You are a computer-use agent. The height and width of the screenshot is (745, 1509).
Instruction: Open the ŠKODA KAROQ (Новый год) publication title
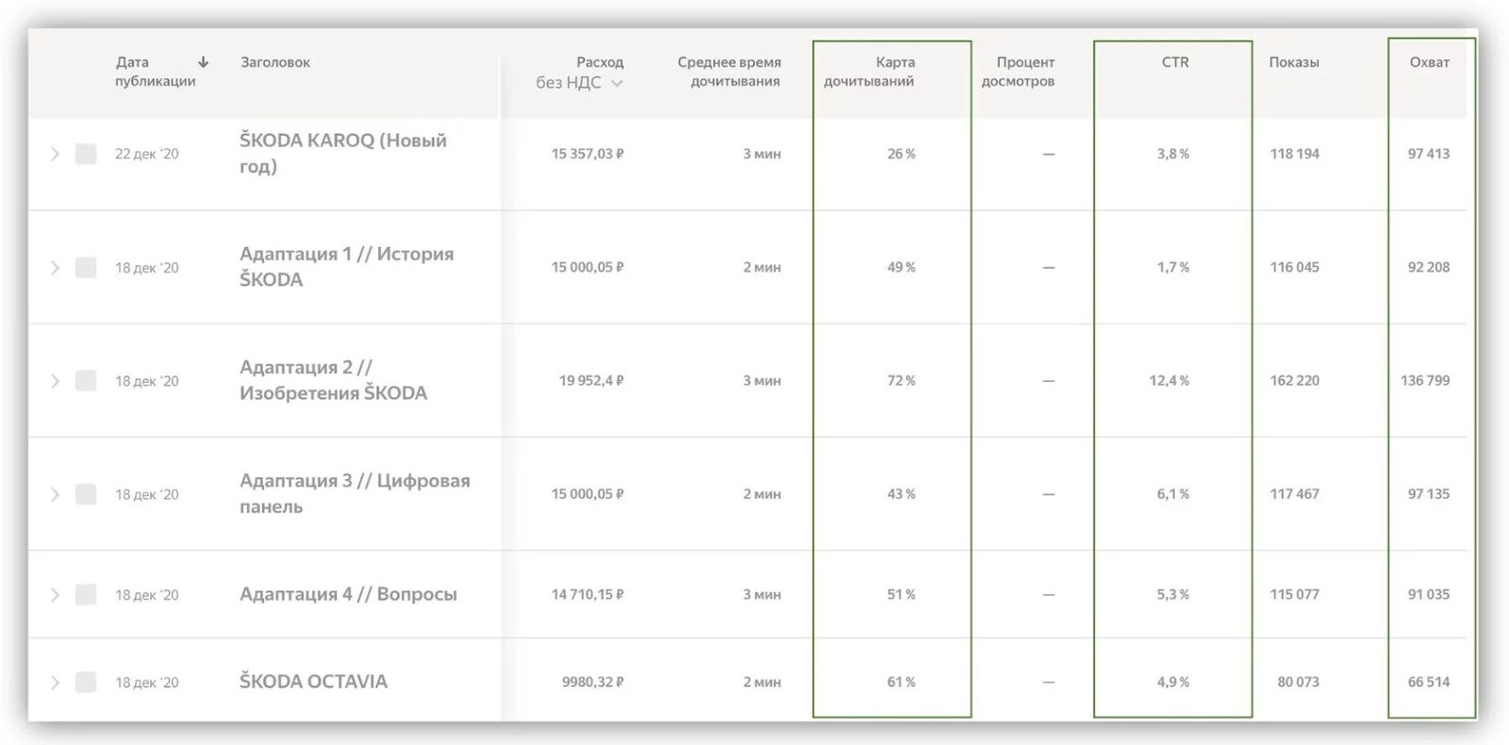click(343, 153)
